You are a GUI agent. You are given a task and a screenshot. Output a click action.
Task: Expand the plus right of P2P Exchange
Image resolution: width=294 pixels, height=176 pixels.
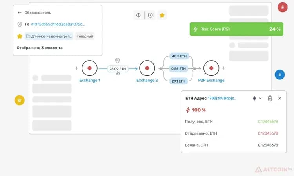[223, 68]
